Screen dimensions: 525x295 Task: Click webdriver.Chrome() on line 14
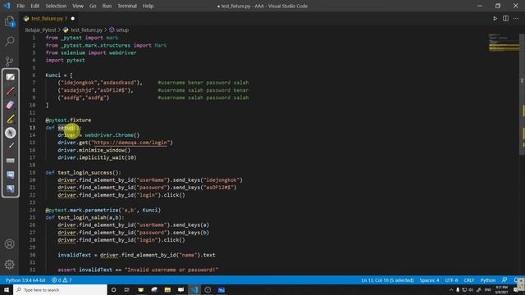pos(112,135)
